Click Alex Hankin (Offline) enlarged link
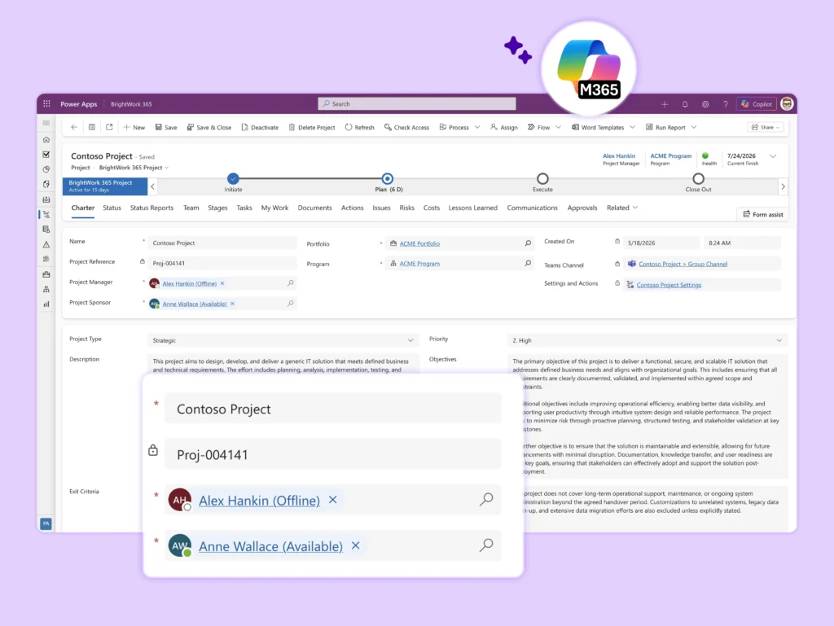The height and width of the screenshot is (626, 834). pyautogui.click(x=260, y=501)
